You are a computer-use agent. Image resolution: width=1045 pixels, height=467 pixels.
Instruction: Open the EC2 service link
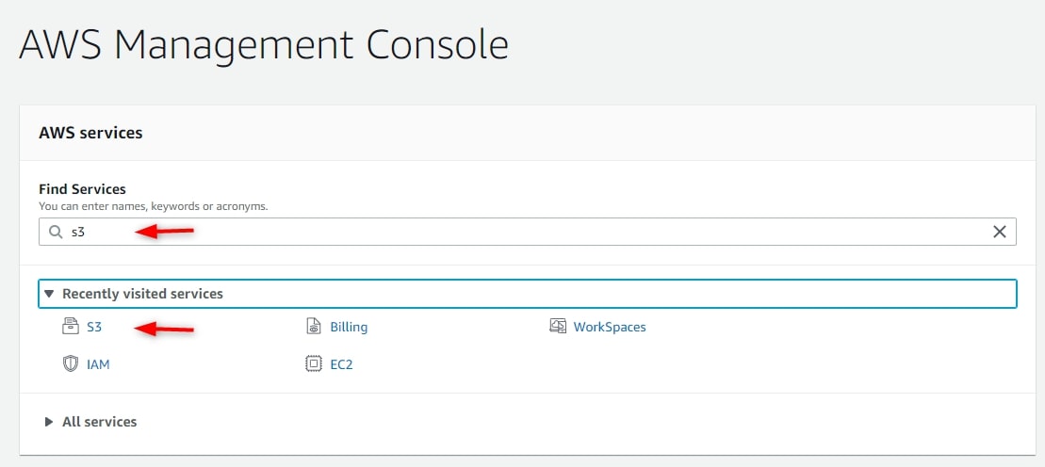[x=341, y=365]
